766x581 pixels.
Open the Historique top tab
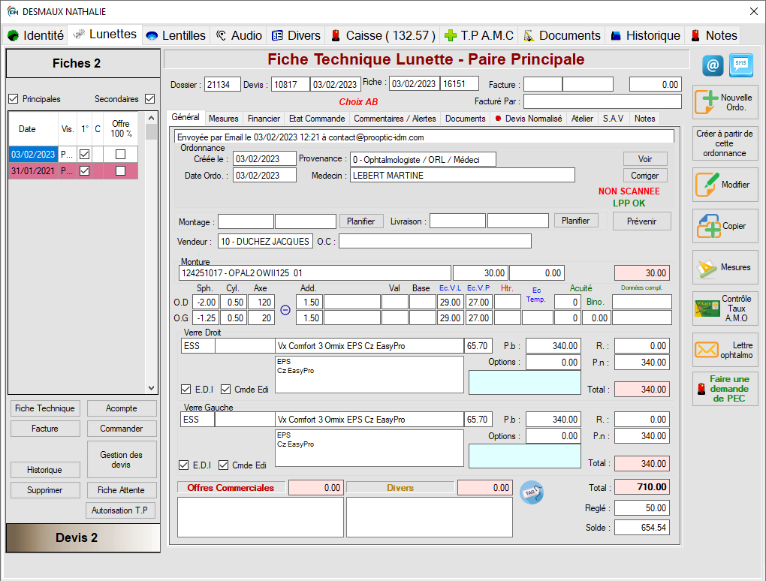[645, 35]
